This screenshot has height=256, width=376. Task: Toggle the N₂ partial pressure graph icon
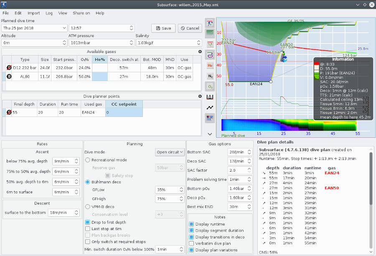tap(210, 76)
